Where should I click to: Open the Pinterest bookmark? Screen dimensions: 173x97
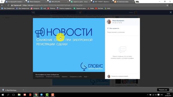click(x=51, y=8)
